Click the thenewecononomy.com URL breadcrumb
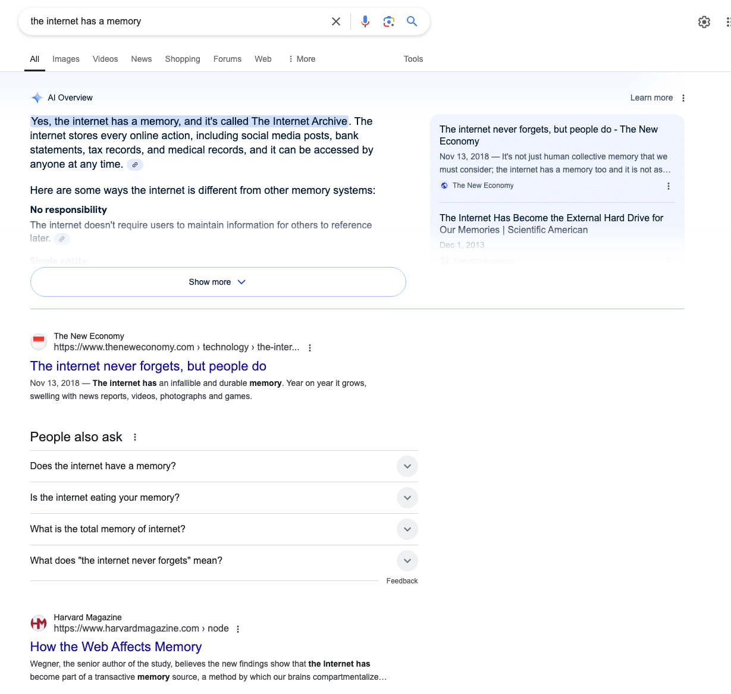731x694 pixels. click(177, 347)
